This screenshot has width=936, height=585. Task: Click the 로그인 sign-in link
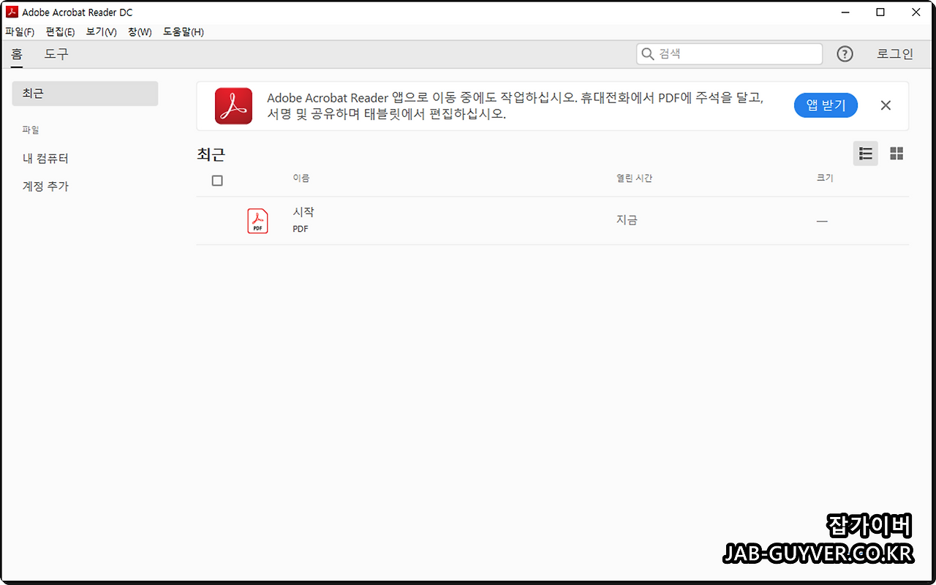tap(895, 54)
